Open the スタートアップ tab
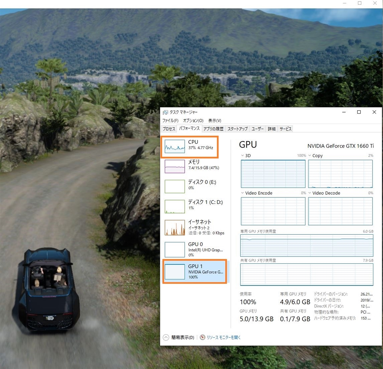The width and height of the screenshot is (383, 369). click(x=238, y=129)
